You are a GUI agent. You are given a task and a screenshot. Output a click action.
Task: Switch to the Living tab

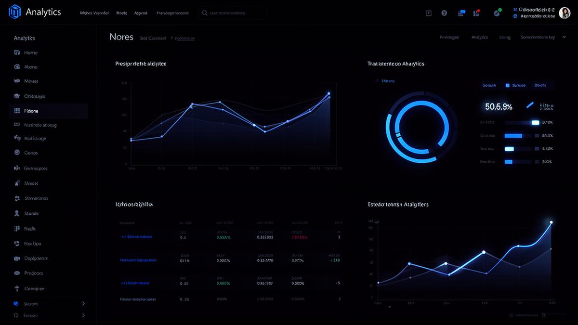click(x=505, y=37)
